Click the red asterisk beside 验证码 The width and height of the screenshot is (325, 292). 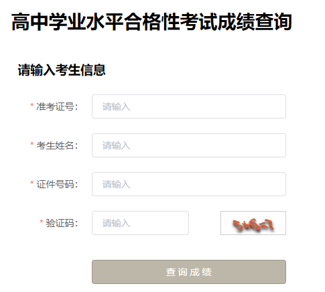coord(42,222)
